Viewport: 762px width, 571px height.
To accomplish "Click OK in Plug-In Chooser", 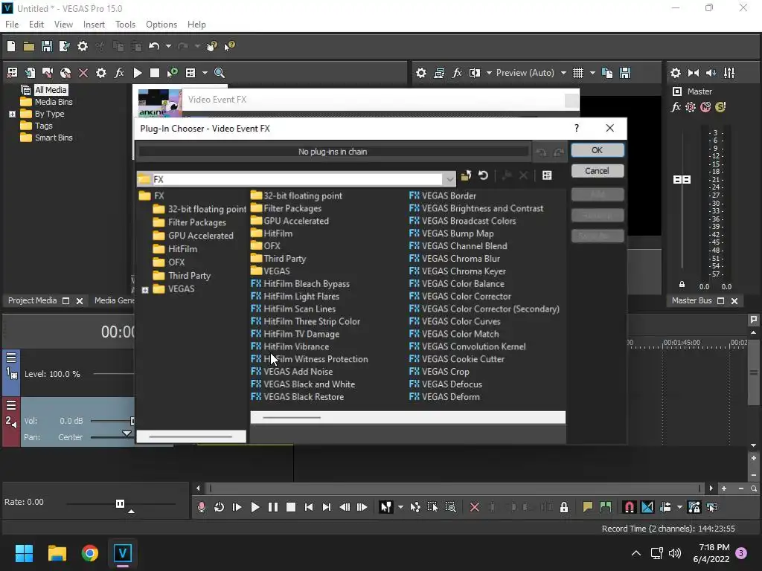I will pyautogui.click(x=598, y=150).
